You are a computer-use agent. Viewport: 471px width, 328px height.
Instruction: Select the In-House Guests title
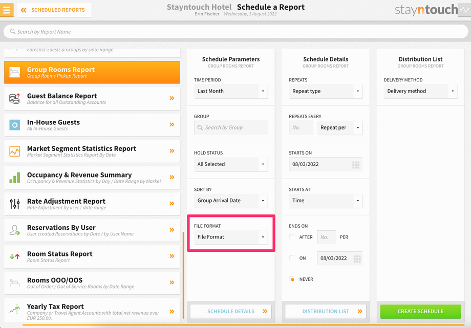[53, 122]
